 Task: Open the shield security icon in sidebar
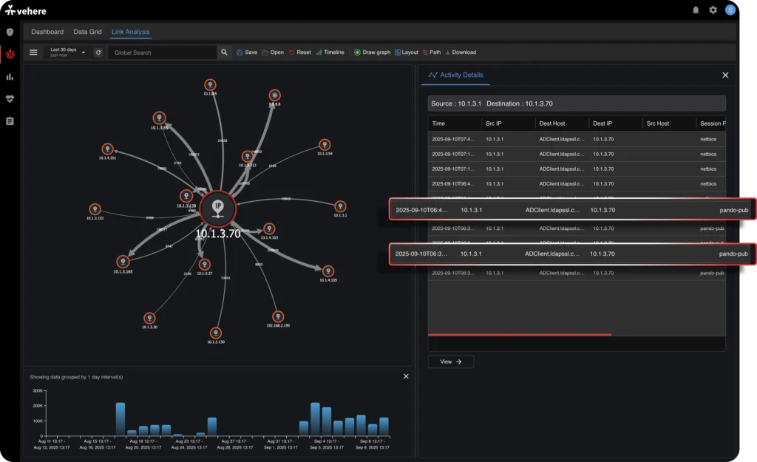click(x=10, y=33)
